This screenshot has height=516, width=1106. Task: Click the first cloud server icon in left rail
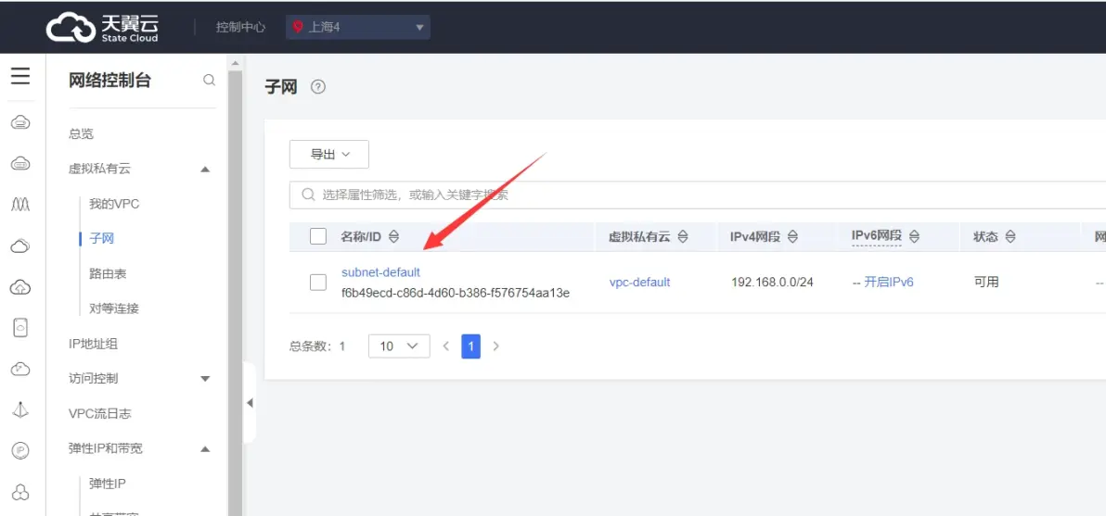coord(20,123)
